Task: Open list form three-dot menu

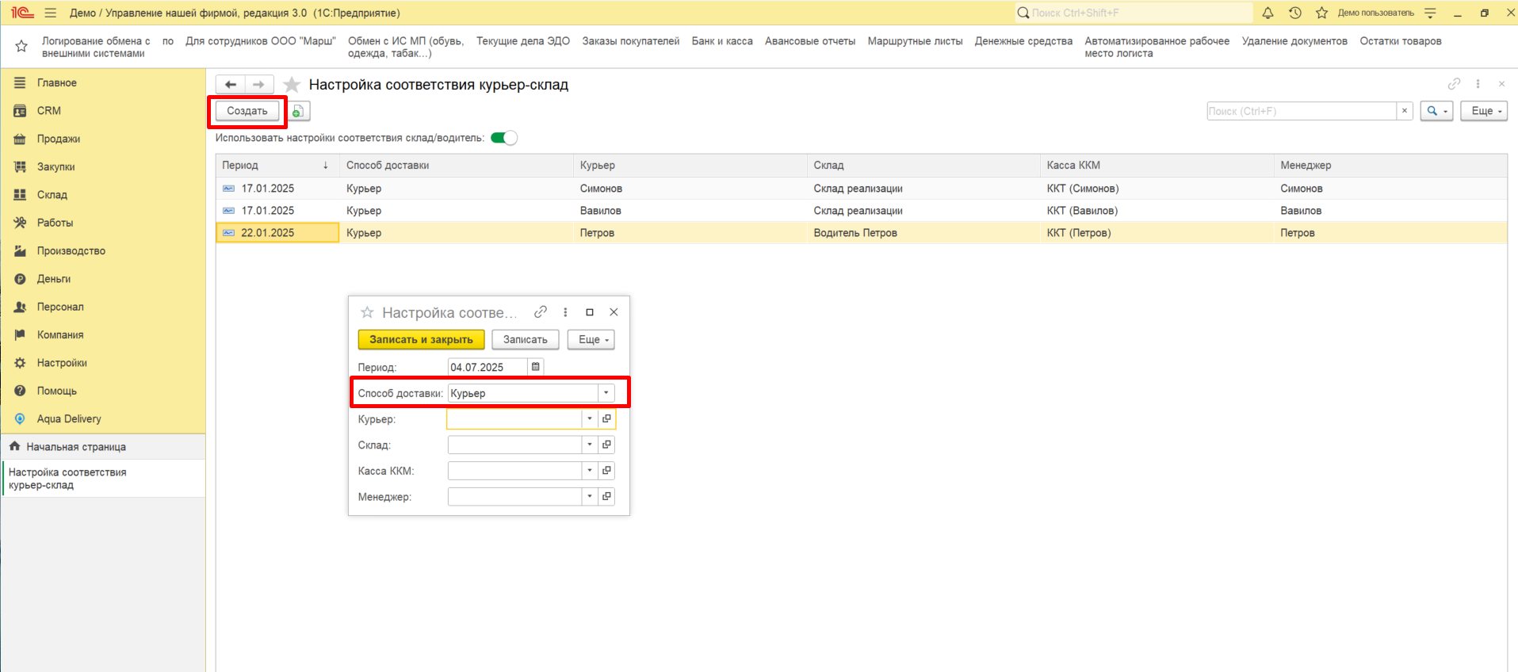Action: (x=1478, y=84)
